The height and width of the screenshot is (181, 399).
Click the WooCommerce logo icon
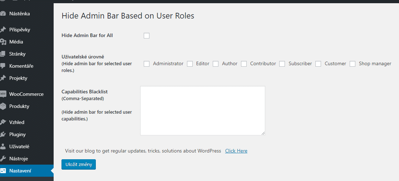tap(3, 94)
